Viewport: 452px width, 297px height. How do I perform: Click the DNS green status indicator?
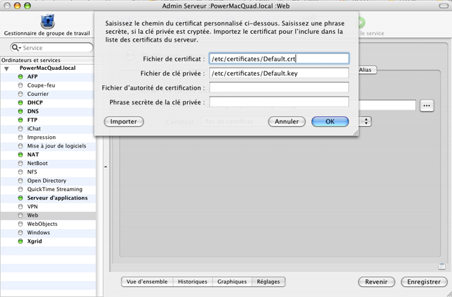pos(20,111)
